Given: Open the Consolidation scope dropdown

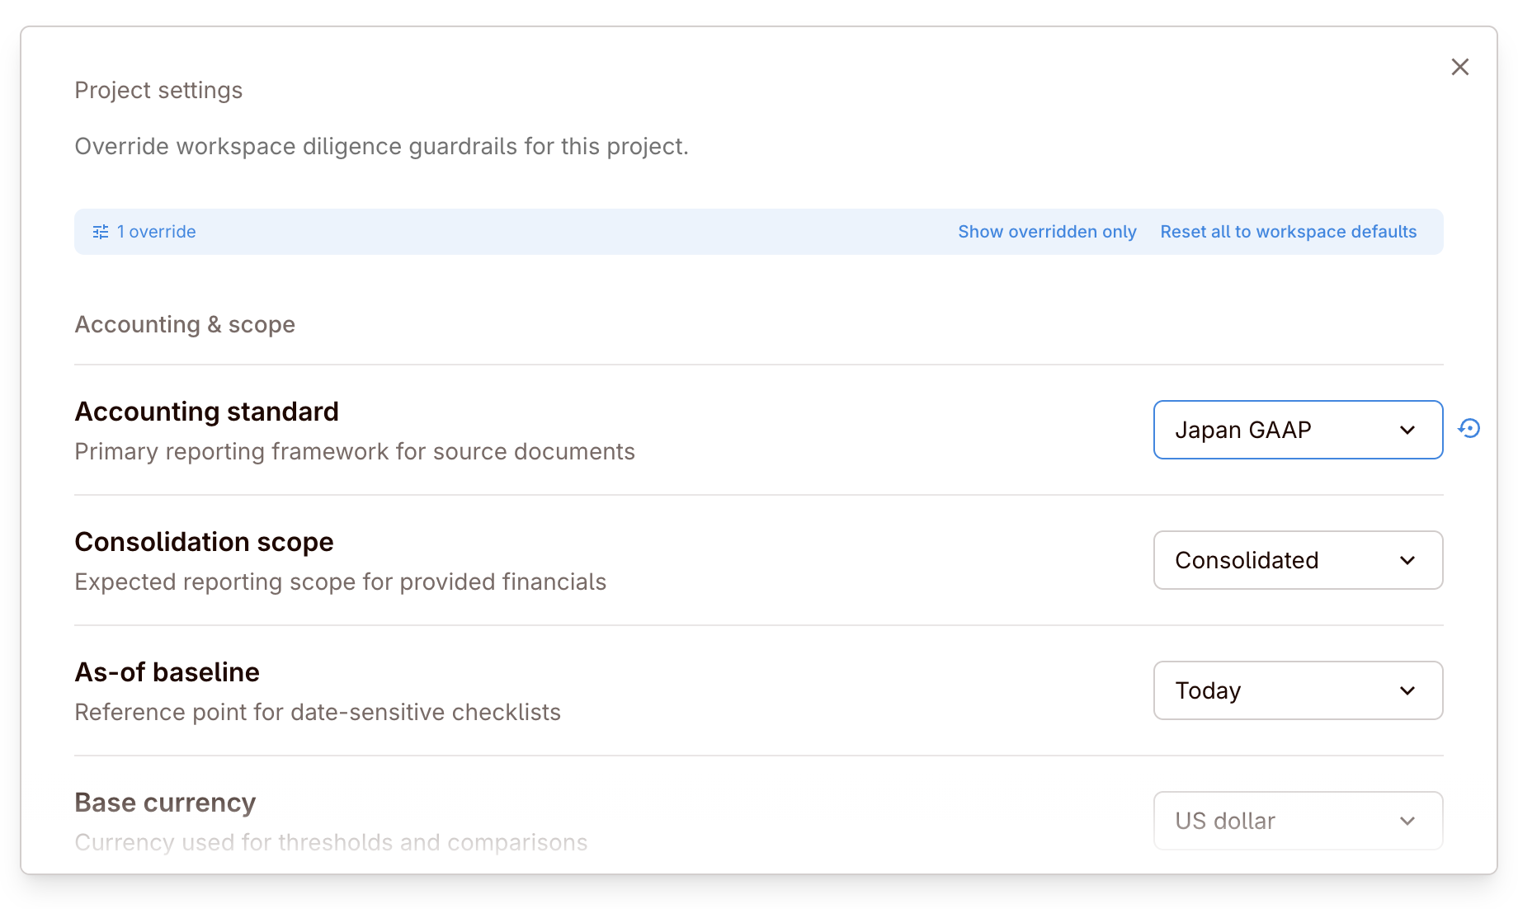Looking at the screenshot, I should click(1297, 560).
